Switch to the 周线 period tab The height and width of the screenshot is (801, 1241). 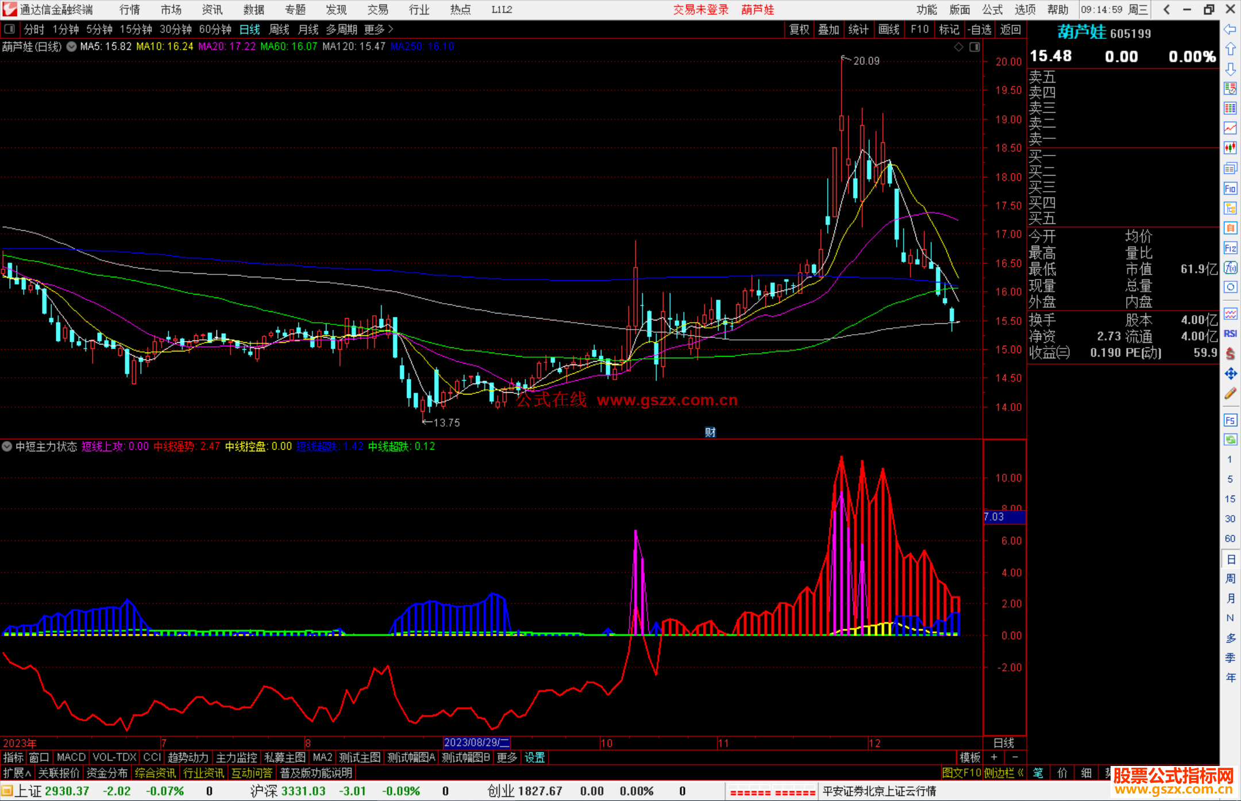[279, 29]
